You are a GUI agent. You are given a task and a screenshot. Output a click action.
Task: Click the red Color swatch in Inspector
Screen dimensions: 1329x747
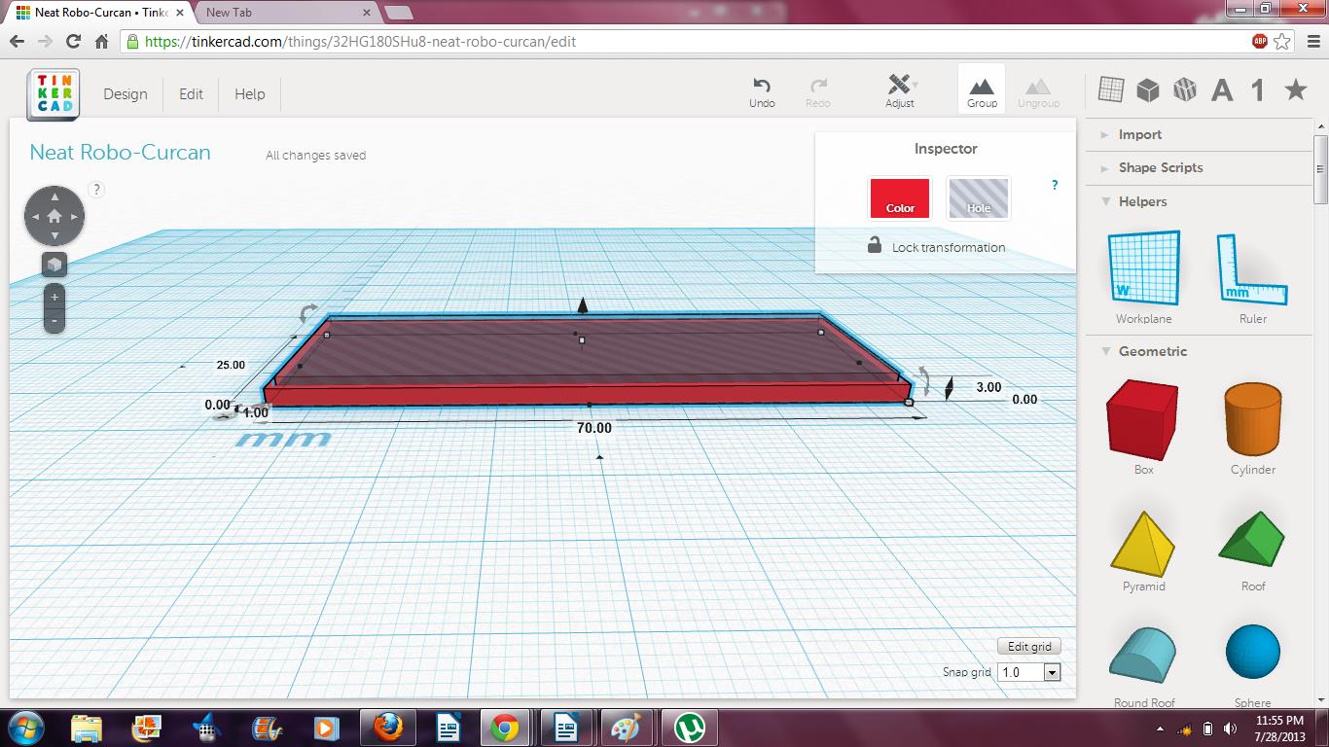click(899, 197)
